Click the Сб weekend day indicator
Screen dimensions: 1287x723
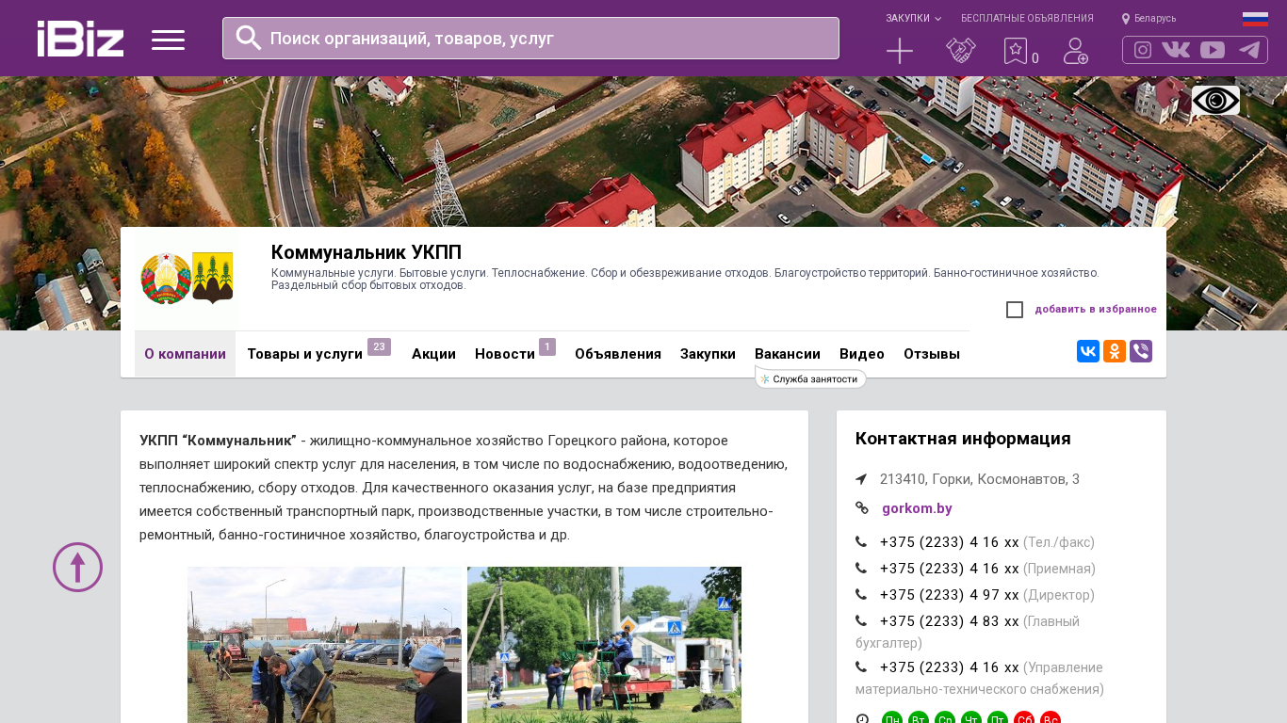(1024, 719)
